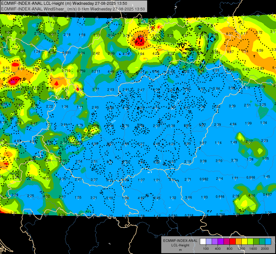Viewport: 276px width, 254px height.
Task: Click the legend unit label 'm'
Action: [180, 250]
